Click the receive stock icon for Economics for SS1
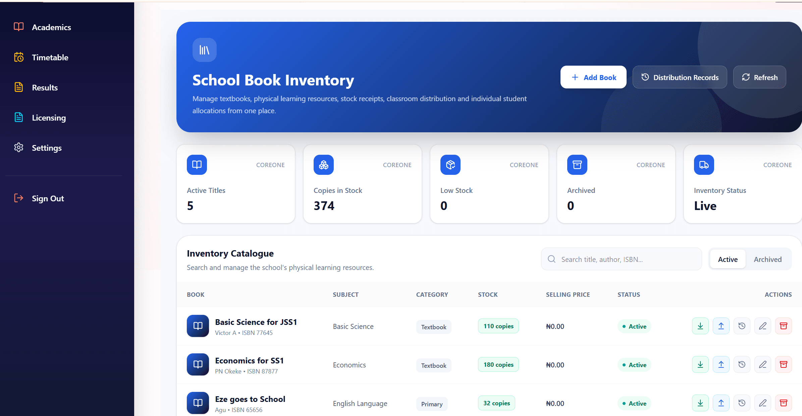 pos(700,364)
